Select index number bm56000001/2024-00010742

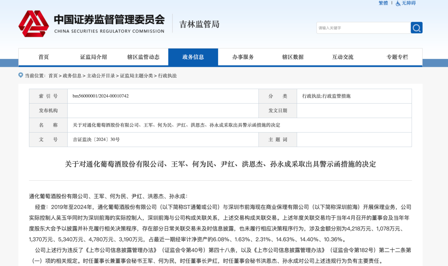coord(100,96)
